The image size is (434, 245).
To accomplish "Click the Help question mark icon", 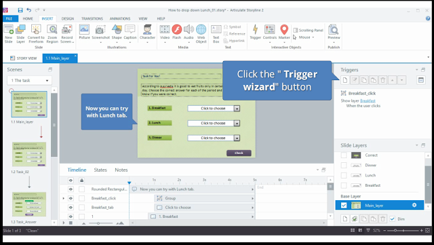I will click(x=428, y=18).
